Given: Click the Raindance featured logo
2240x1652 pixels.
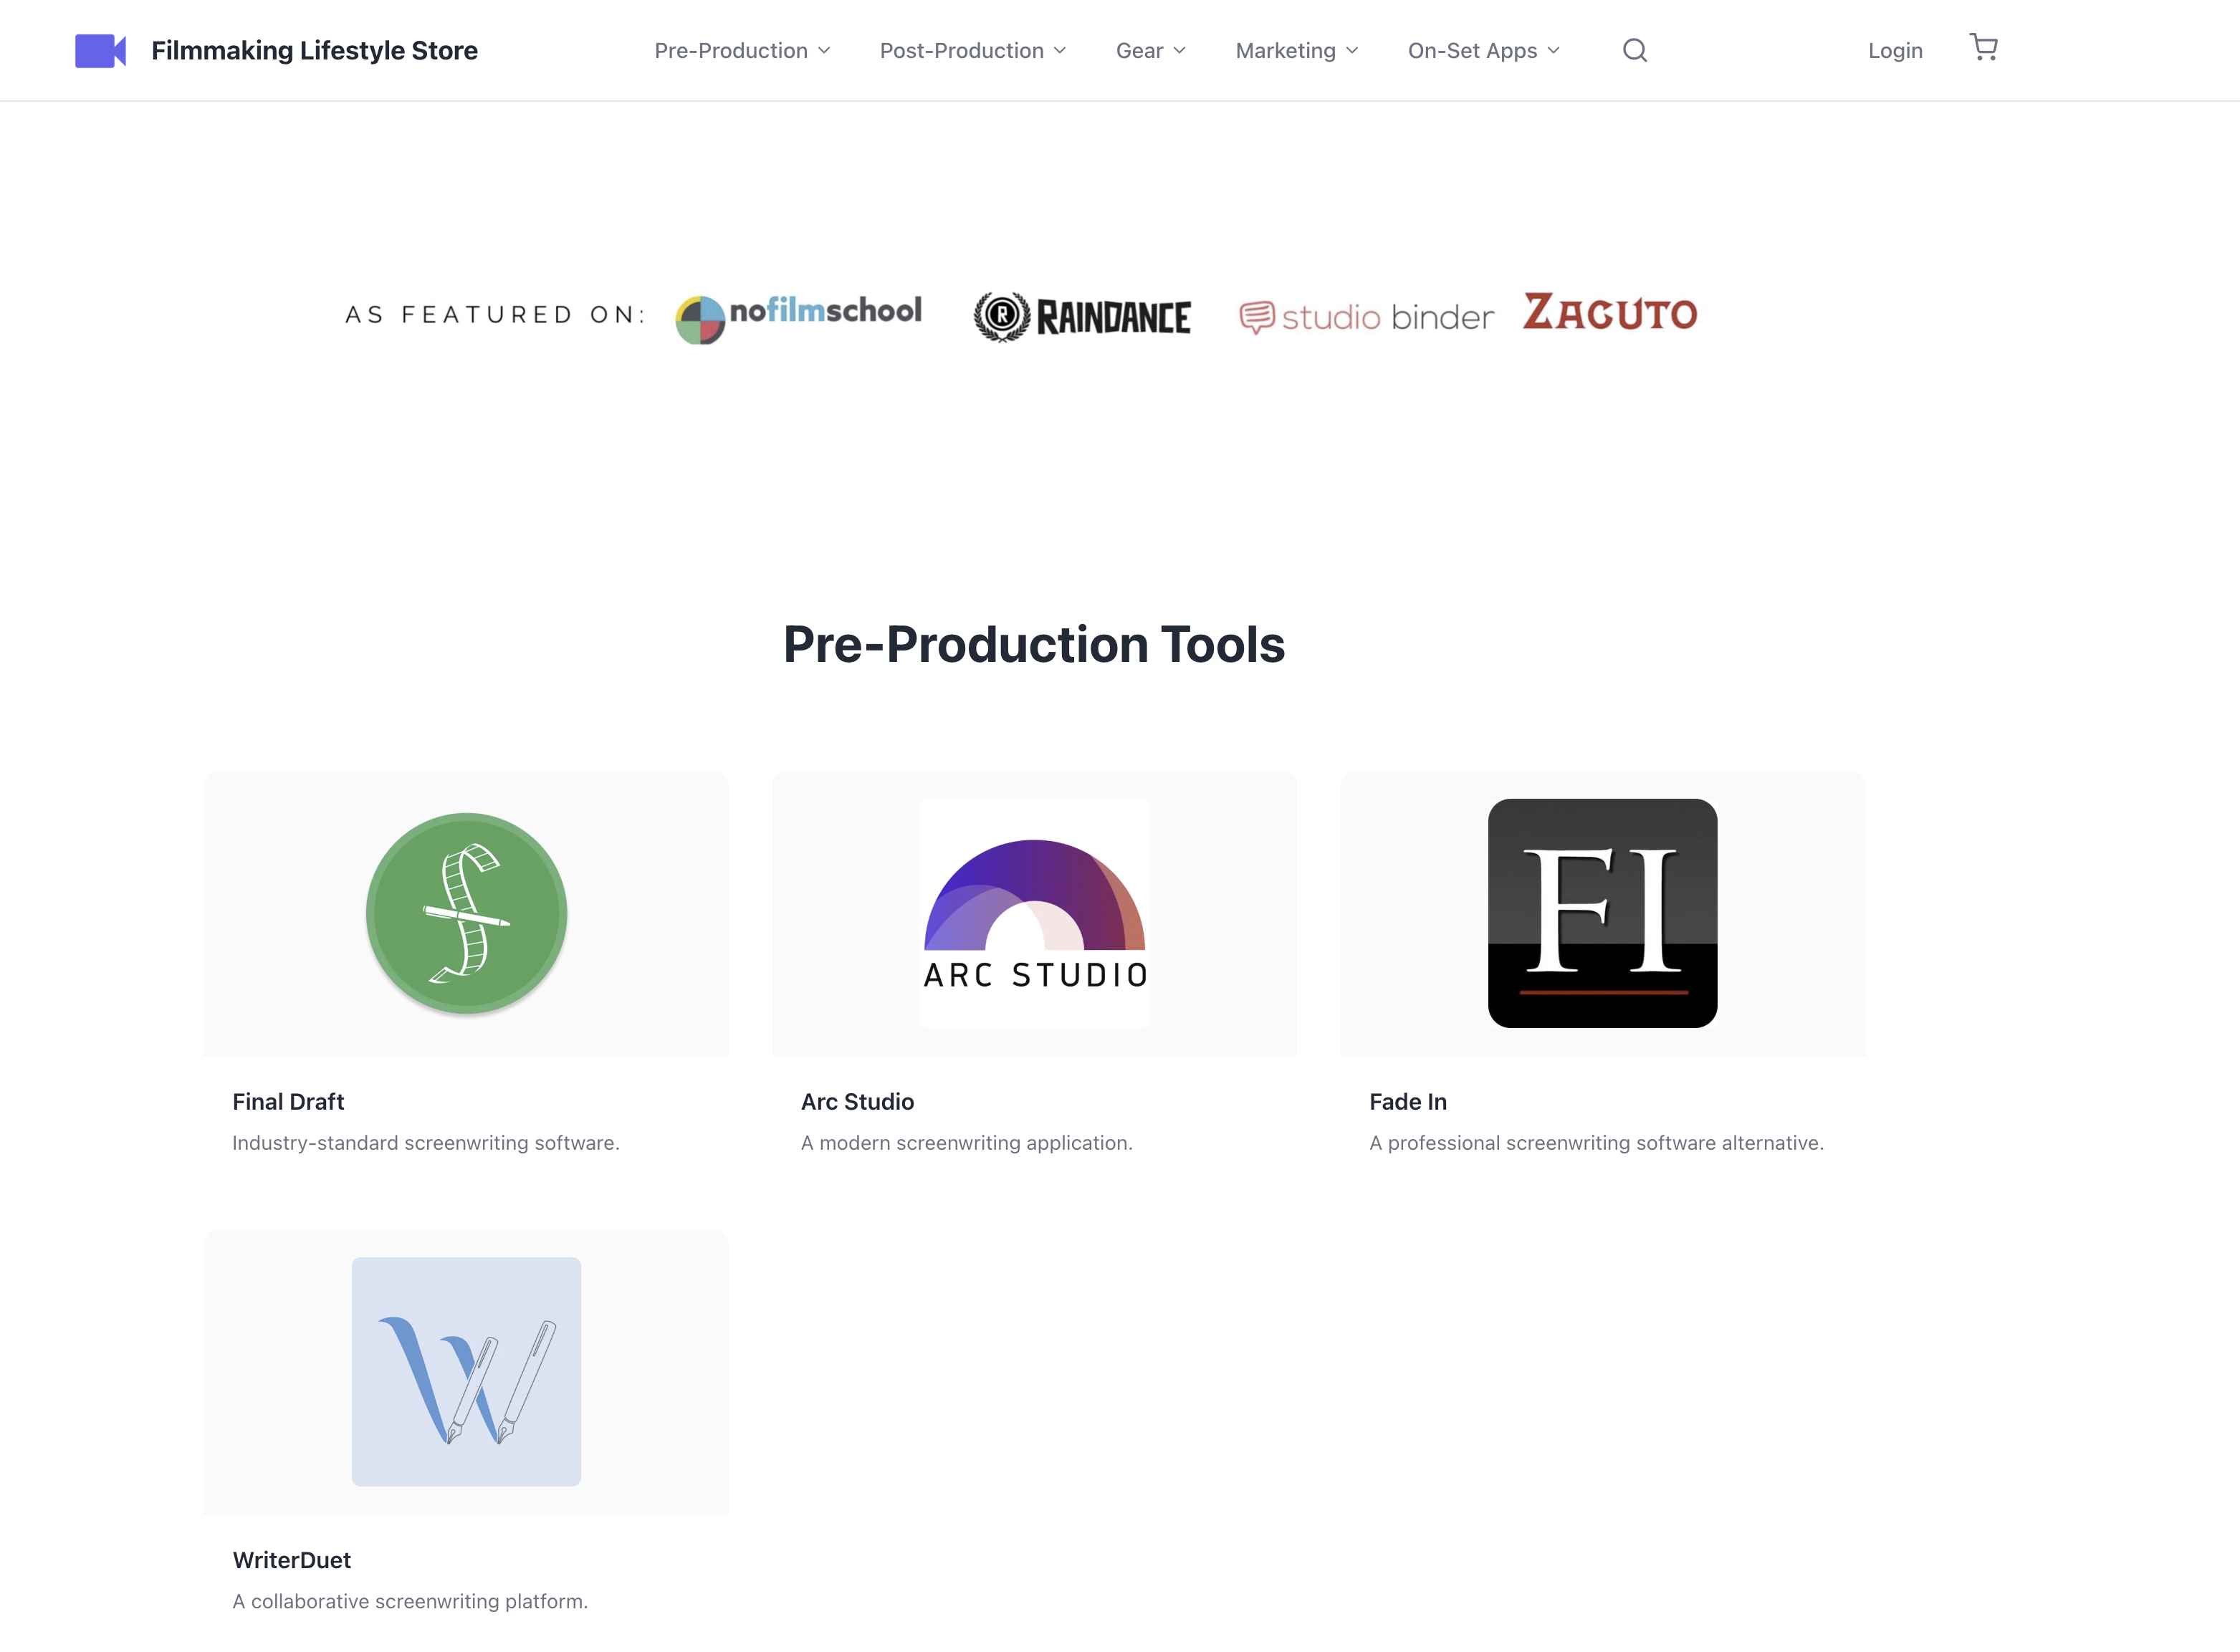Looking at the screenshot, I should point(1082,317).
